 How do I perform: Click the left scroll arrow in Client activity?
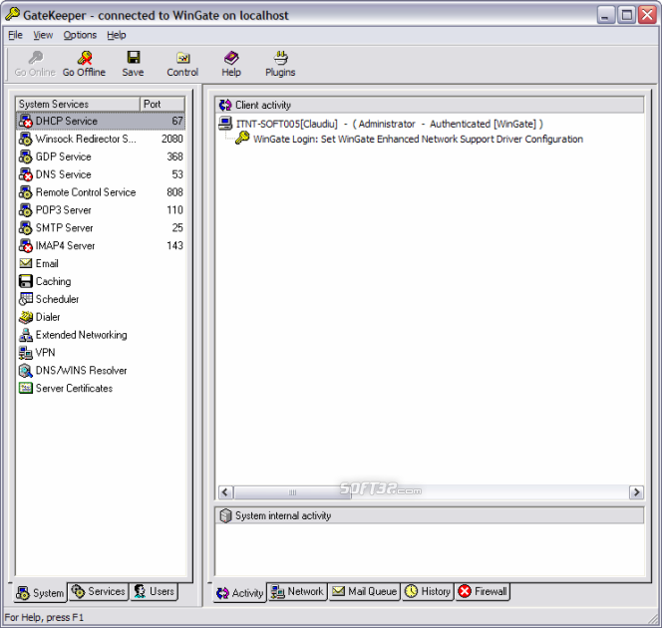[x=225, y=492]
